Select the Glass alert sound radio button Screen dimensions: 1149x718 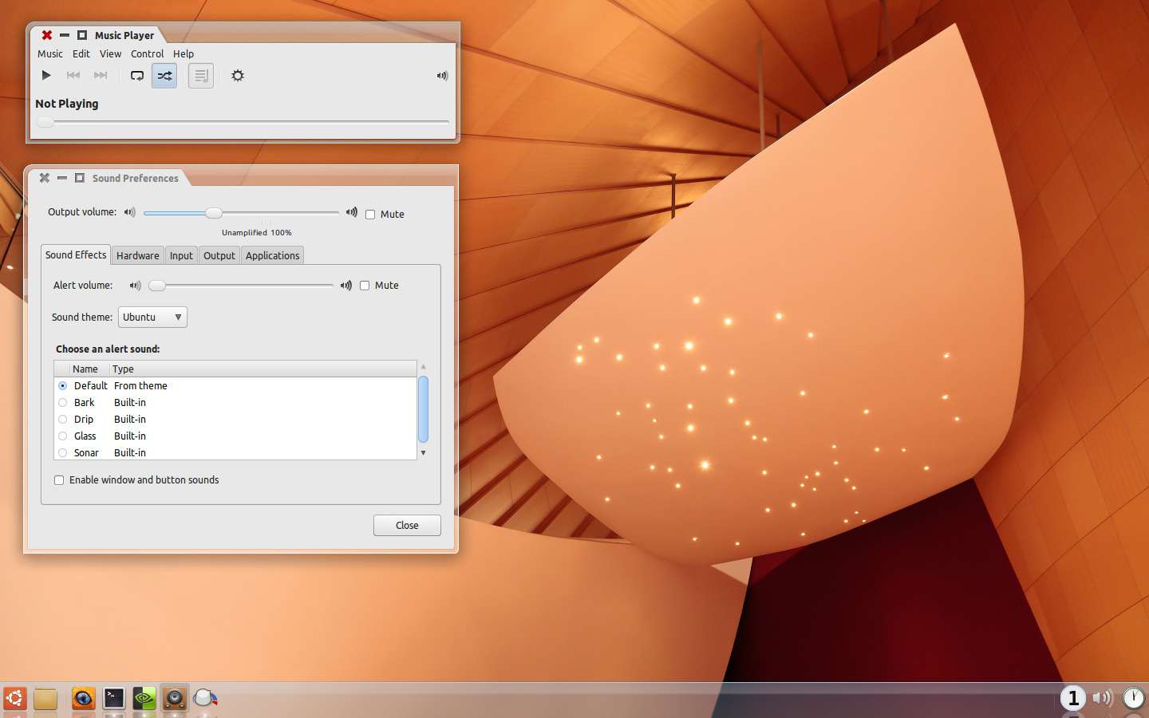click(x=63, y=436)
